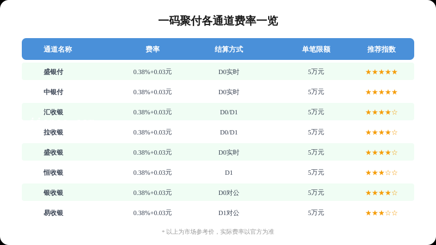The image size is (436, 245).
Task: Click D1 settlement in 恒收银 row
Action: click(229, 173)
